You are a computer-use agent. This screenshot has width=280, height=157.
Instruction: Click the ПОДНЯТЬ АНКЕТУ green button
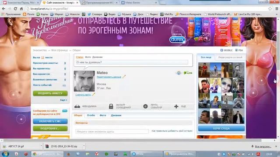coord(50,93)
